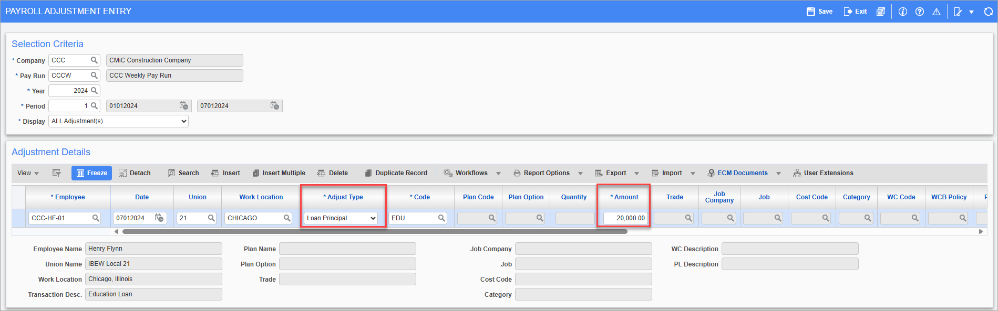This screenshot has height=311, width=998.
Task: Open Employee lookup for CCC-HF-01
Action: point(96,218)
